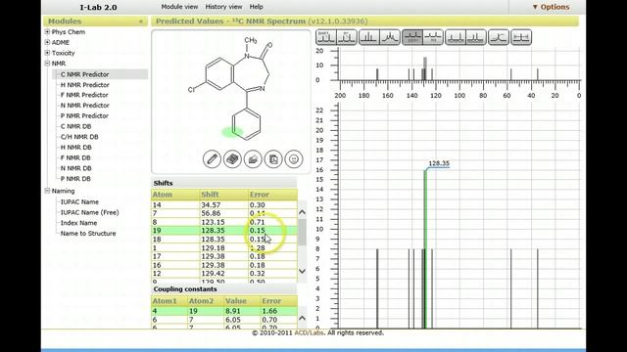Expand the Phys Chem module group
This screenshot has height=352, width=627.
click(47, 32)
